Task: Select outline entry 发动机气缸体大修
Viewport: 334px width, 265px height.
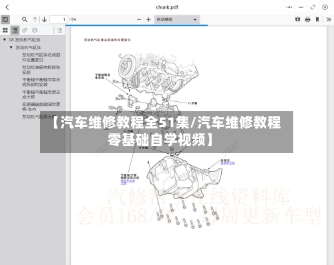Action: [x=38, y=117]
